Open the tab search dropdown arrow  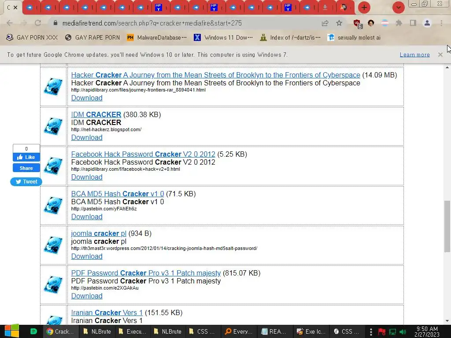pos(398,7)
